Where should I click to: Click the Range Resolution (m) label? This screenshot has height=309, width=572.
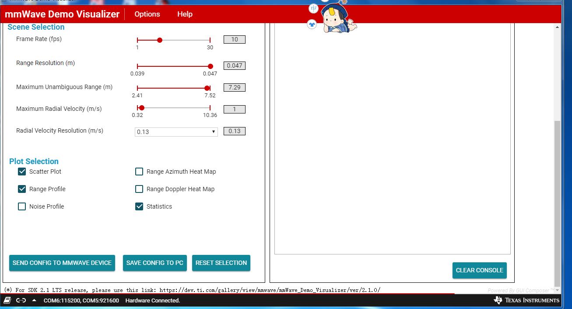click(x=46, y=63)
